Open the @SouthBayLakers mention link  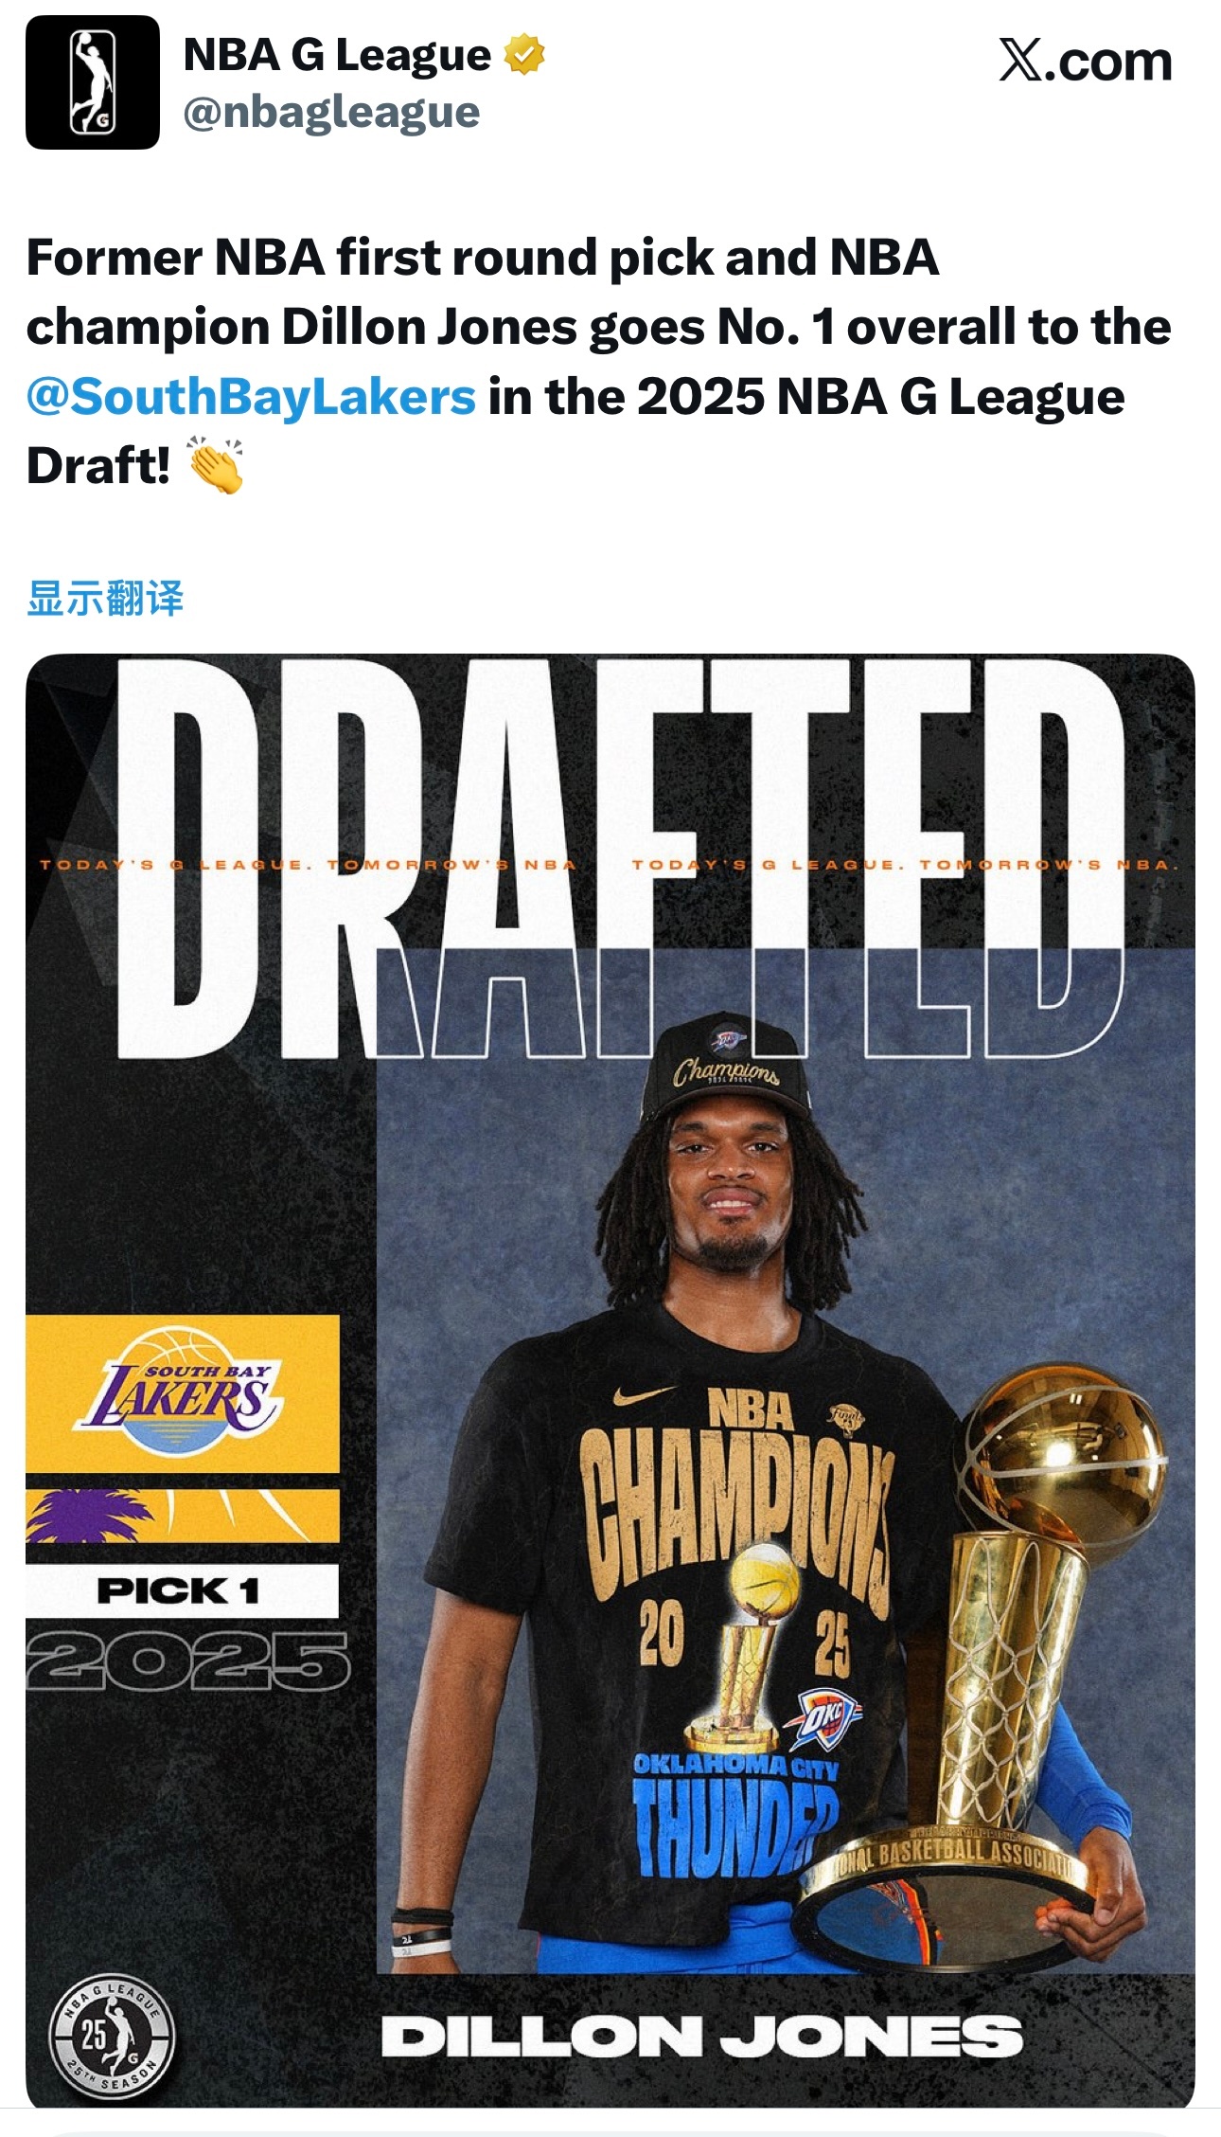pos(251,396)
